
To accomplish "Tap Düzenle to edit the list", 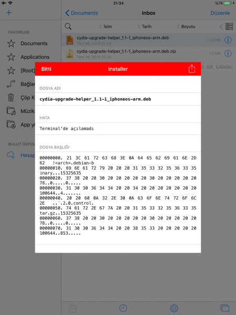I will point(220,13).
